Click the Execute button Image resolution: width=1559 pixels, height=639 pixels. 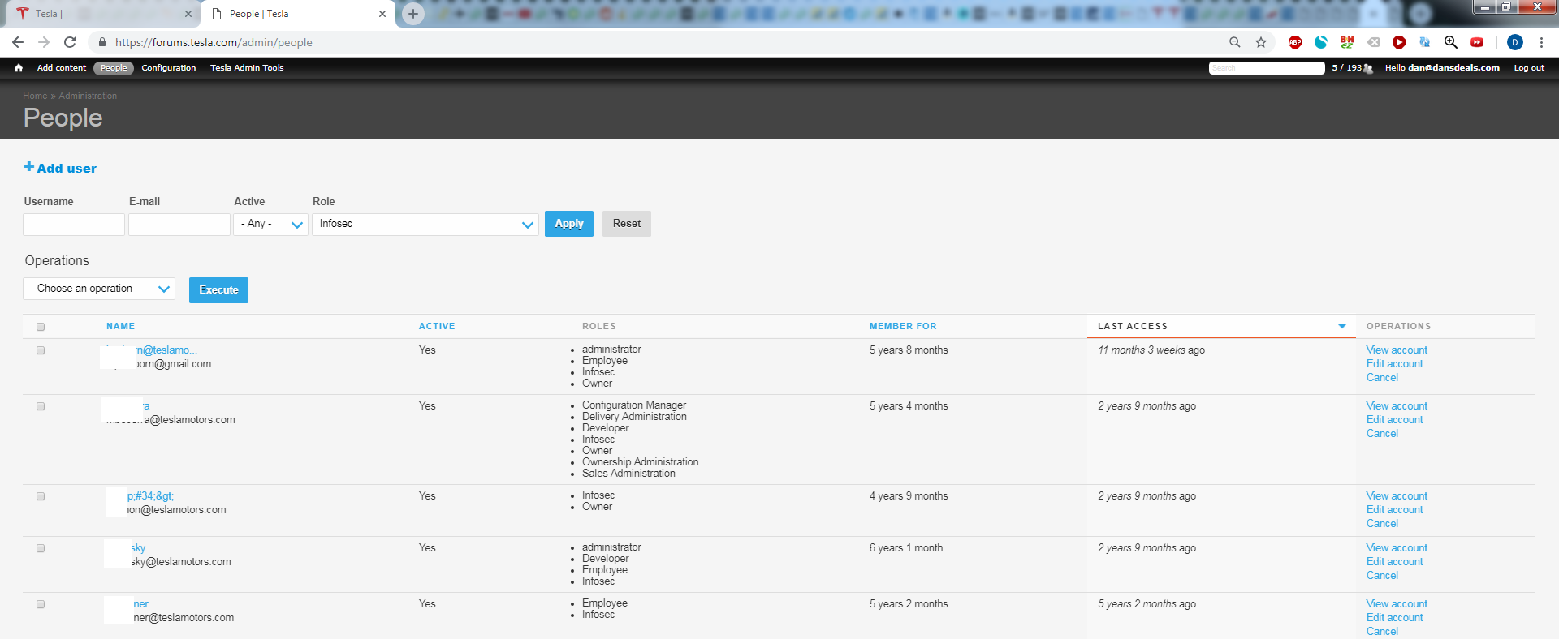point(218,290)
